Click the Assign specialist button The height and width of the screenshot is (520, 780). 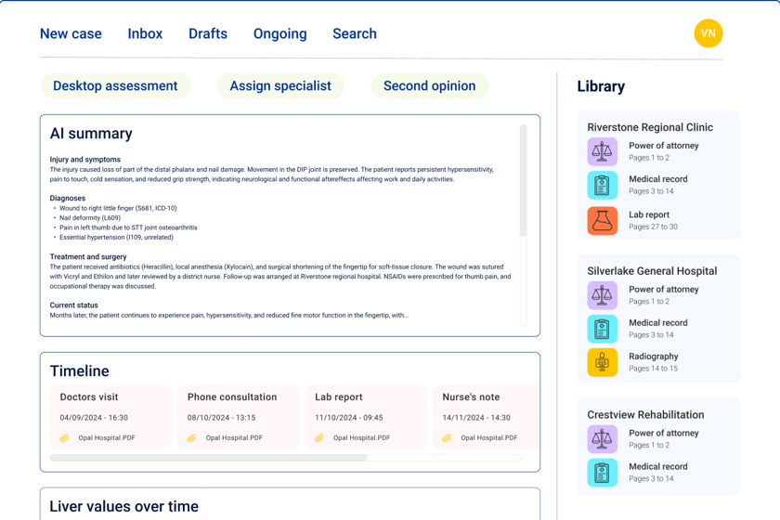[280, 85]
